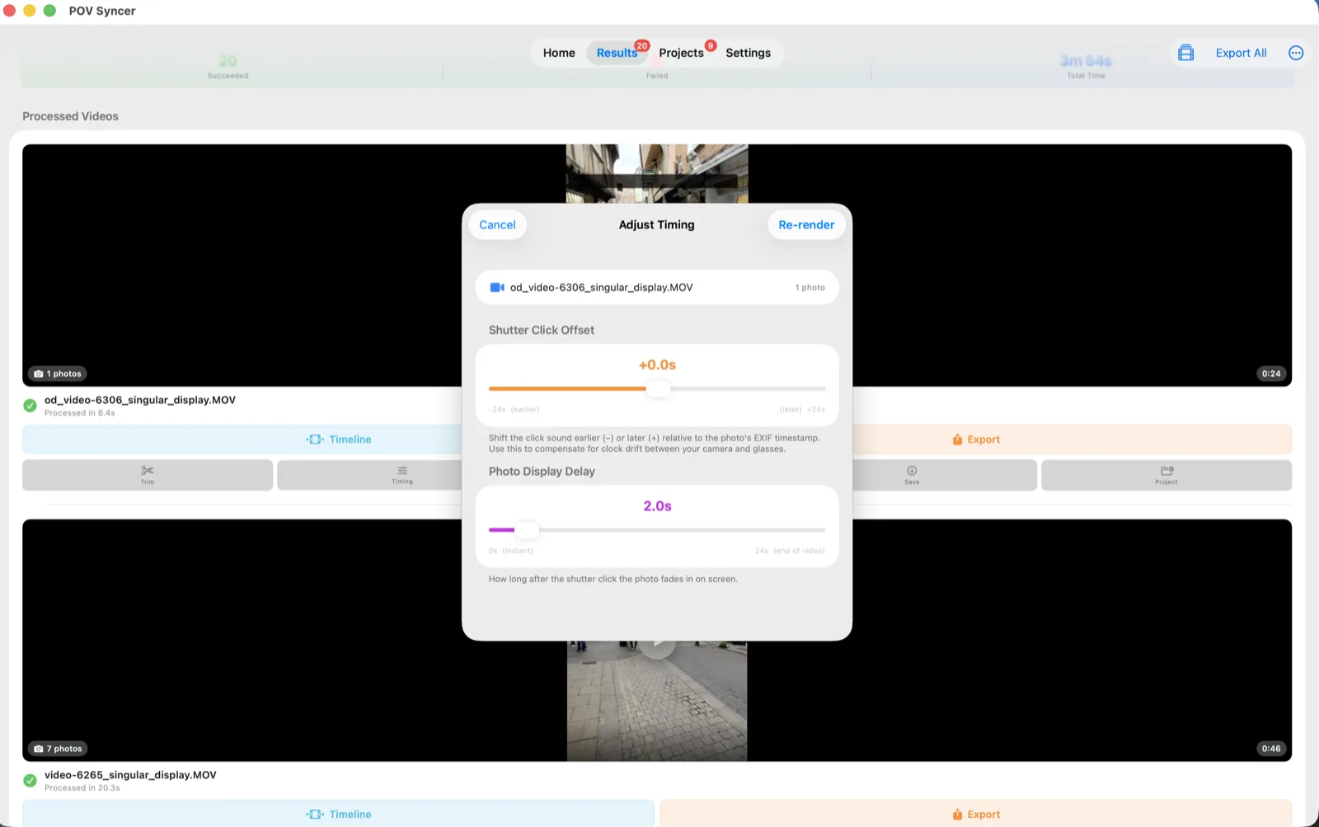This screenshot has height=827, width=1319.
Task: Open the Home tab
Action: (559, 53)
